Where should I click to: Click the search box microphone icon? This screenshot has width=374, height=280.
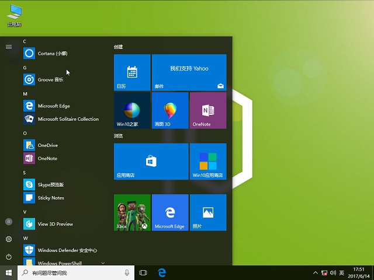point(127,272)
